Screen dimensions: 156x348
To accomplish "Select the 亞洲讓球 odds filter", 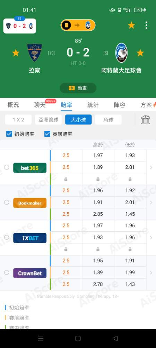I will [49, 120].
